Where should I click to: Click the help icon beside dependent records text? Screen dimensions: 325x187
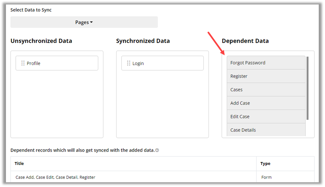(157, 150)
